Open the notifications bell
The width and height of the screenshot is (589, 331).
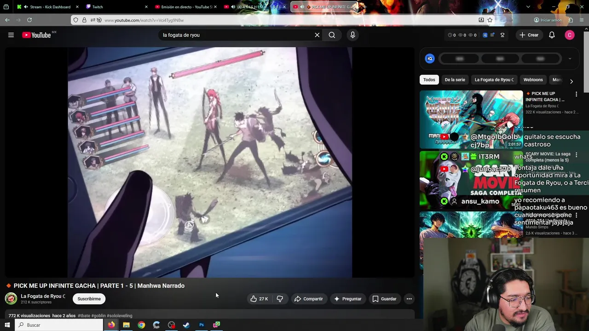(552, 35)
